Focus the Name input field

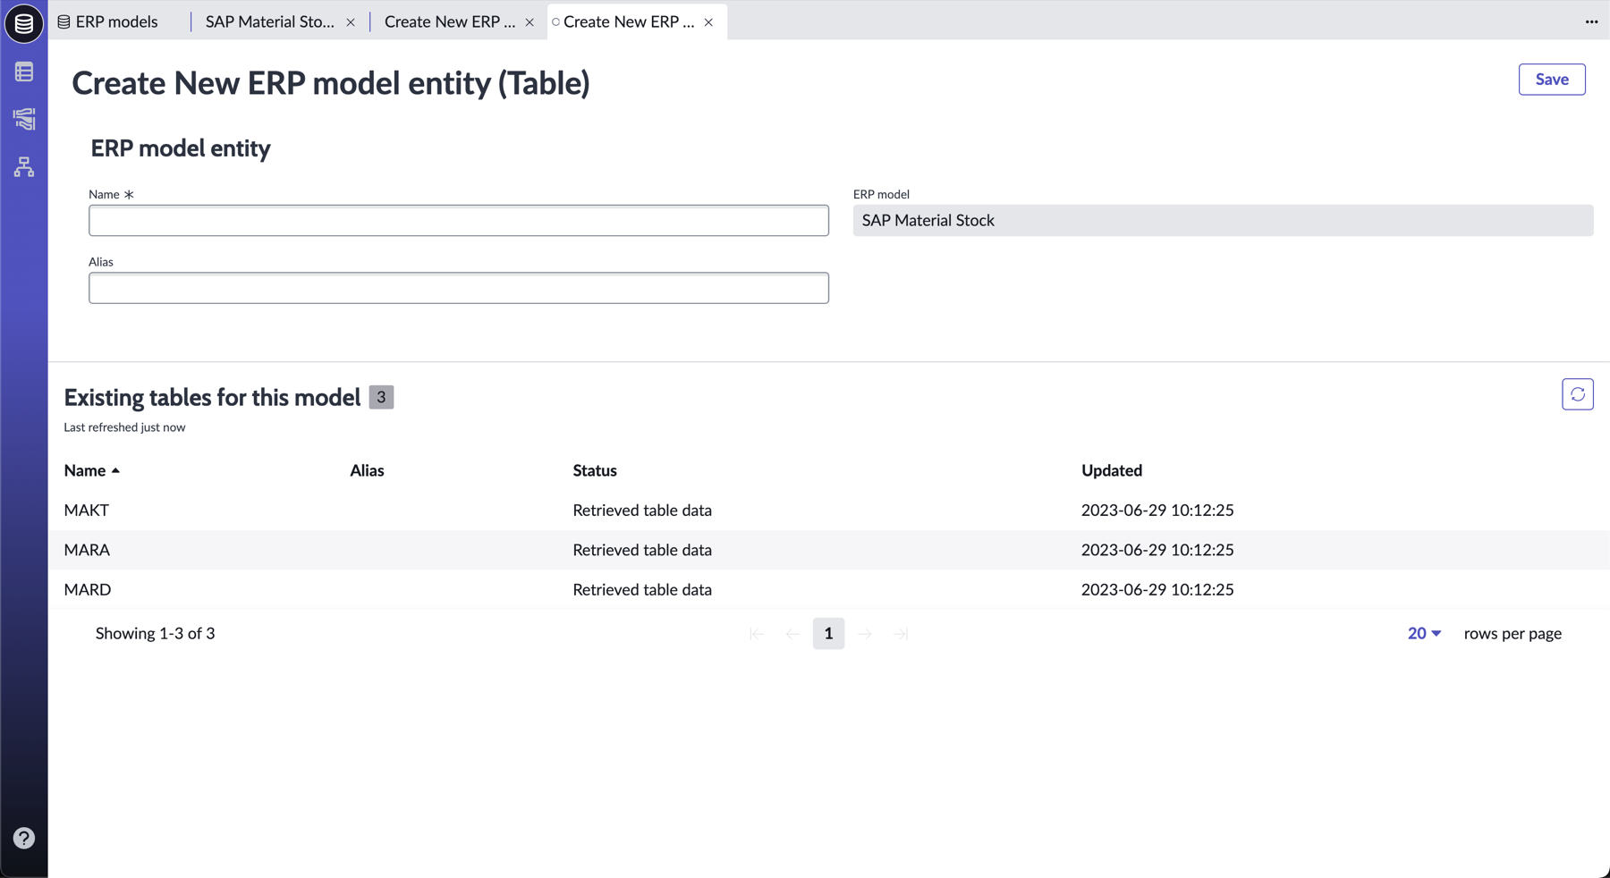click(x=459, y=221)
